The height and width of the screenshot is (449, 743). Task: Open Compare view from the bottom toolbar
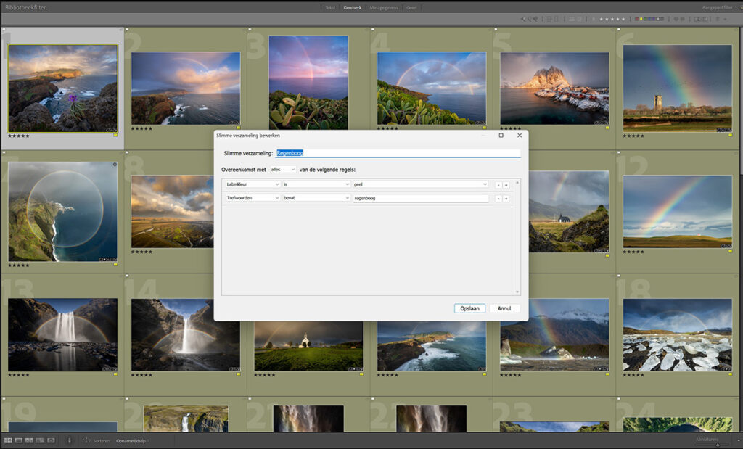[x=29, y=440]
